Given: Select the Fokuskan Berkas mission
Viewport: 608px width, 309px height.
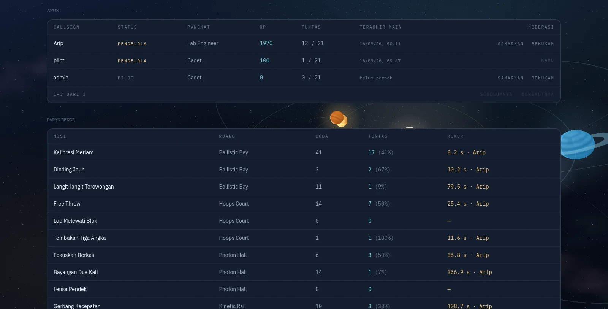Looking at the screenshot, I should (x=74, y=255).
